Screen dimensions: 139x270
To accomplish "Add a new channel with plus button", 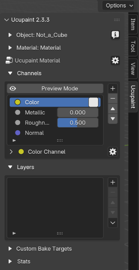I will (113, 89).
